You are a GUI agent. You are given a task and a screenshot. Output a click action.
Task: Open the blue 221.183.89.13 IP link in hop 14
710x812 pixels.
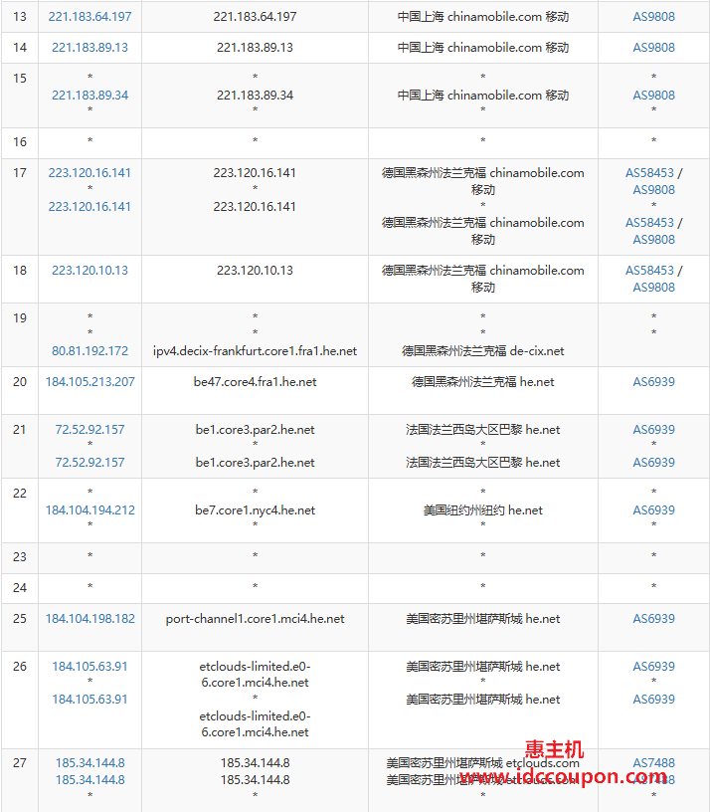coord(90,48)
